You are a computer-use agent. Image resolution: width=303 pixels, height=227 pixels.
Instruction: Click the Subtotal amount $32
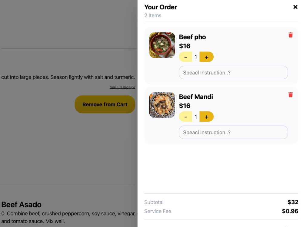click(x=293, y=202)
